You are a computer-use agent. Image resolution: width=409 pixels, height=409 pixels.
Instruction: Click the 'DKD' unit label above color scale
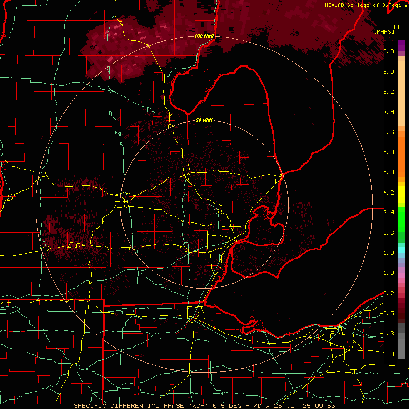pyautogui.click(x=399, y=27)
